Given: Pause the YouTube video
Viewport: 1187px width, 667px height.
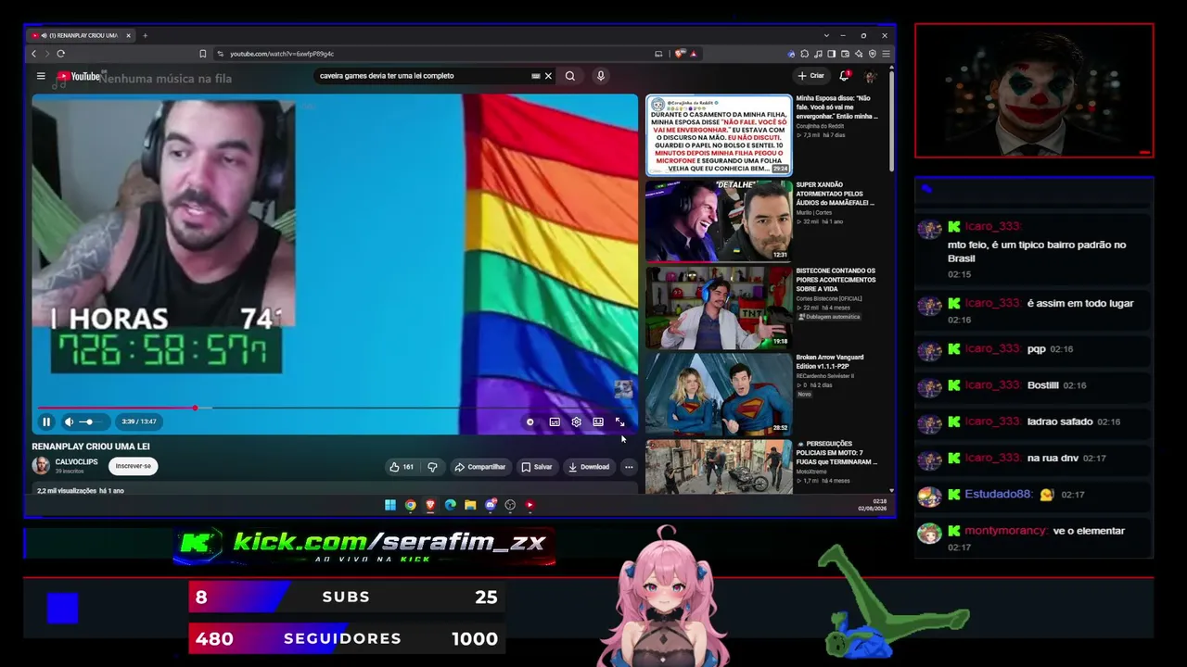Looking at the screenshot, I should click(x=46, y=422).
